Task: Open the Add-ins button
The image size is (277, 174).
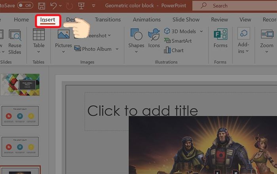Action: 244,40
